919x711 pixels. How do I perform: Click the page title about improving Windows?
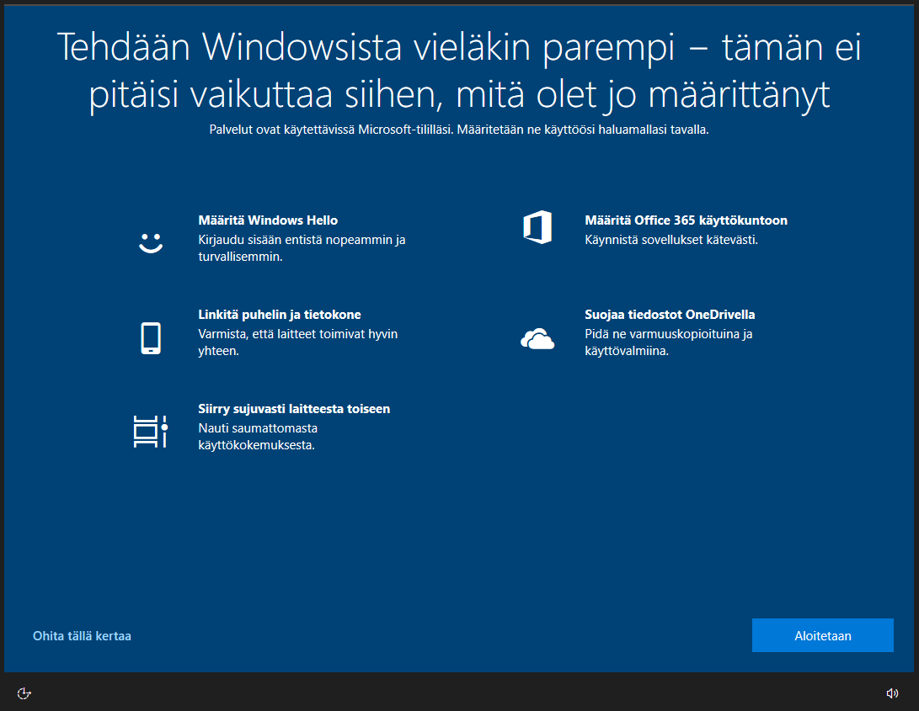(x=459, y=70)
